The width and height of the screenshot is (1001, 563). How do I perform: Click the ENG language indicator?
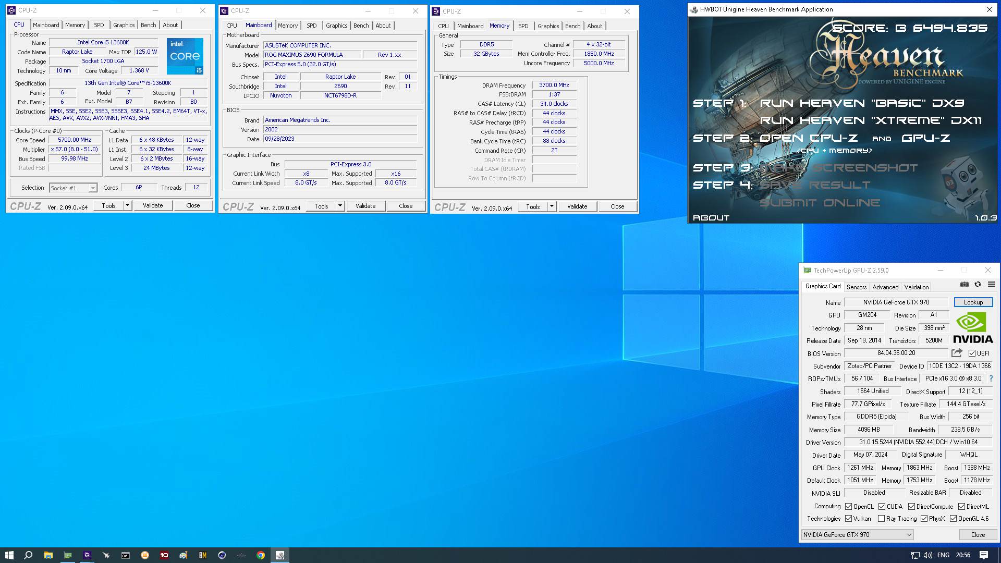click(x=943, y=555)
